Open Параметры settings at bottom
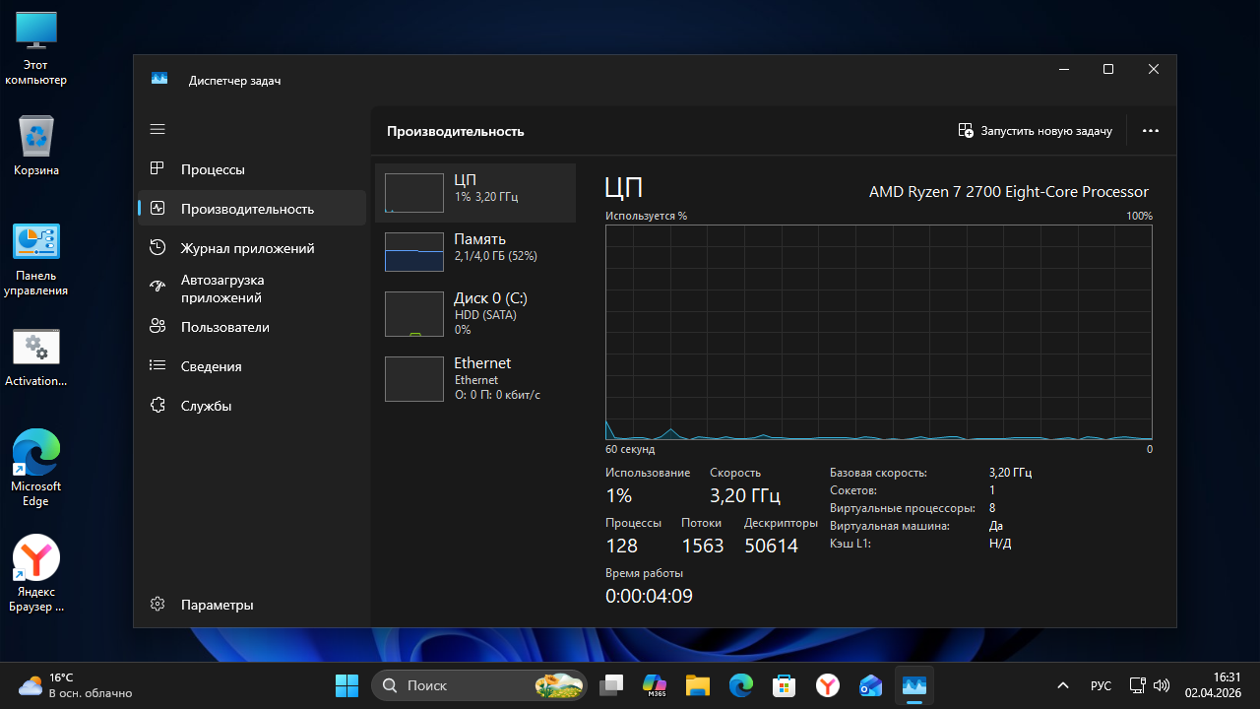The width and height of the screenshot is (1260, 709). coord(217,605)
